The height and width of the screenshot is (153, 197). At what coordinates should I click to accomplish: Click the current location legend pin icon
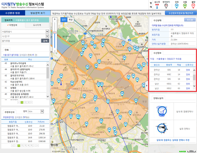pos(166,6)
